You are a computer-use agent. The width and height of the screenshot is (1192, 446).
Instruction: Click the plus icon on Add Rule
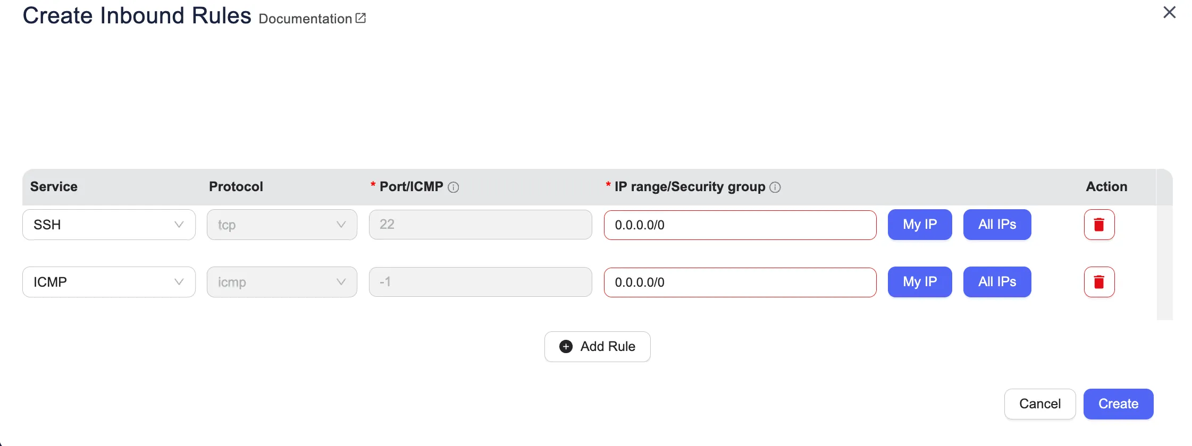(x=566, y=347)
